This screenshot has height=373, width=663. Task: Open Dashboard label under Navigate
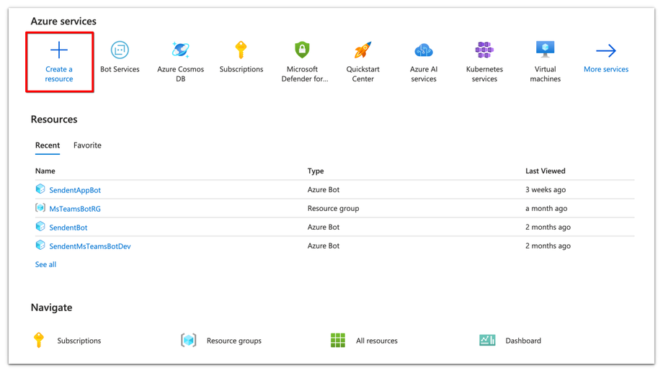pos(523,341)
